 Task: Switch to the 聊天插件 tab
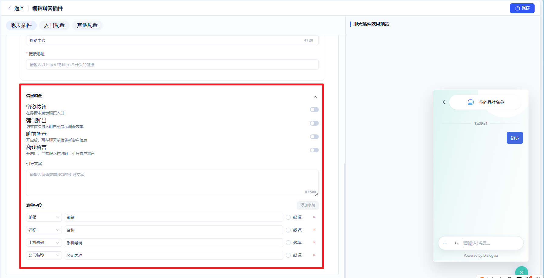(21, 25)
